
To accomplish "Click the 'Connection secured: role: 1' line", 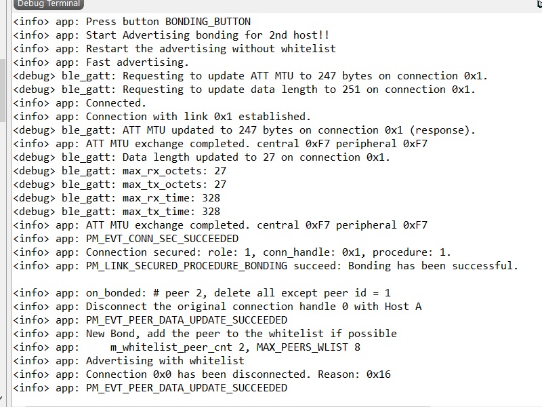I will (232, 252).
